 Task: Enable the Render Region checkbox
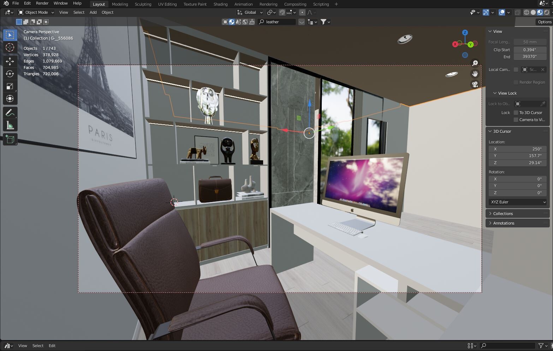[x=516, y=82]
